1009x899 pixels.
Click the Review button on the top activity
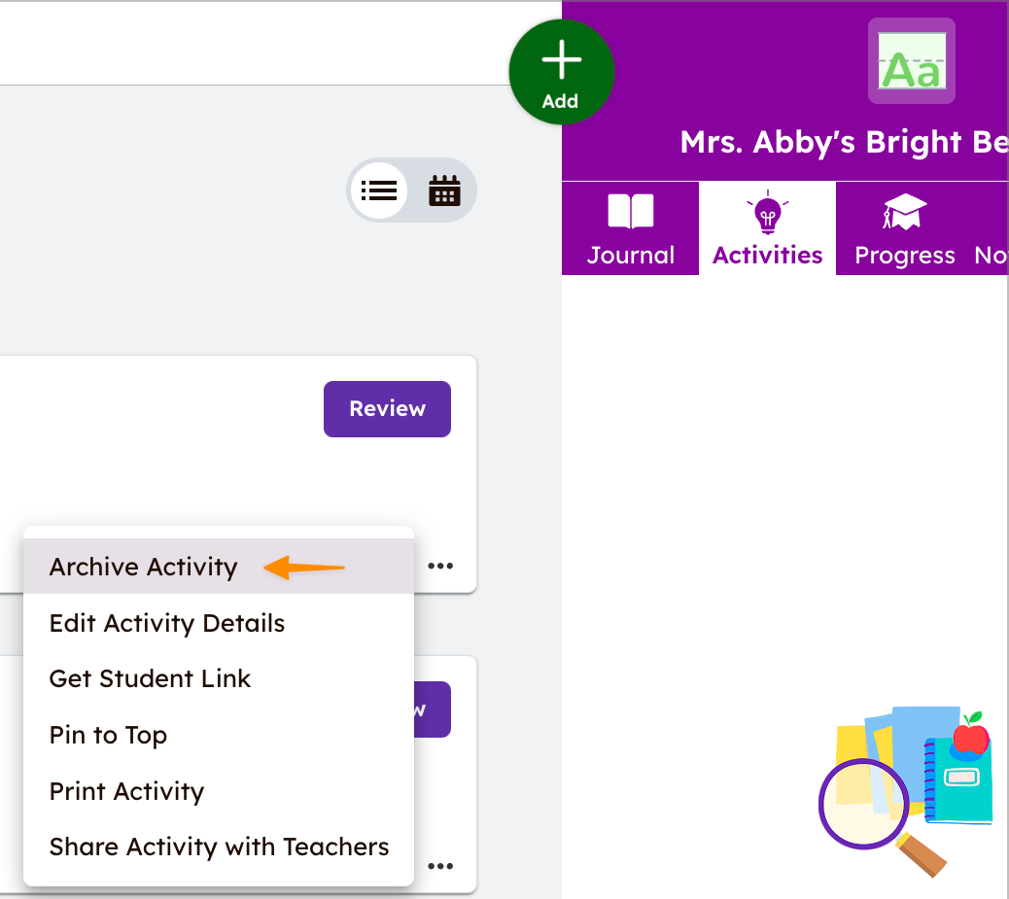(x=387, y=409)
